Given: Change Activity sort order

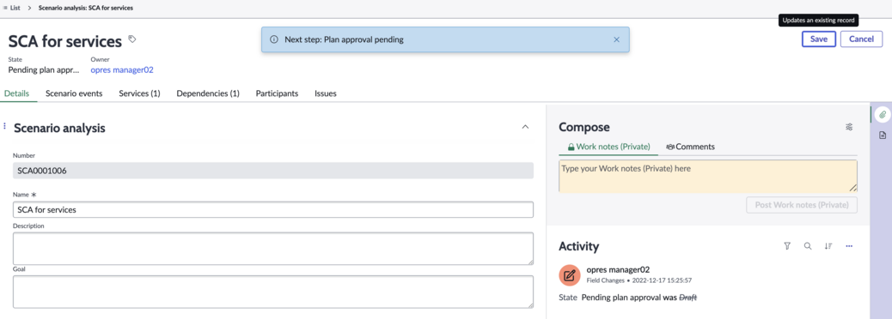Looking at the screenshot, I should pos(828,246).
